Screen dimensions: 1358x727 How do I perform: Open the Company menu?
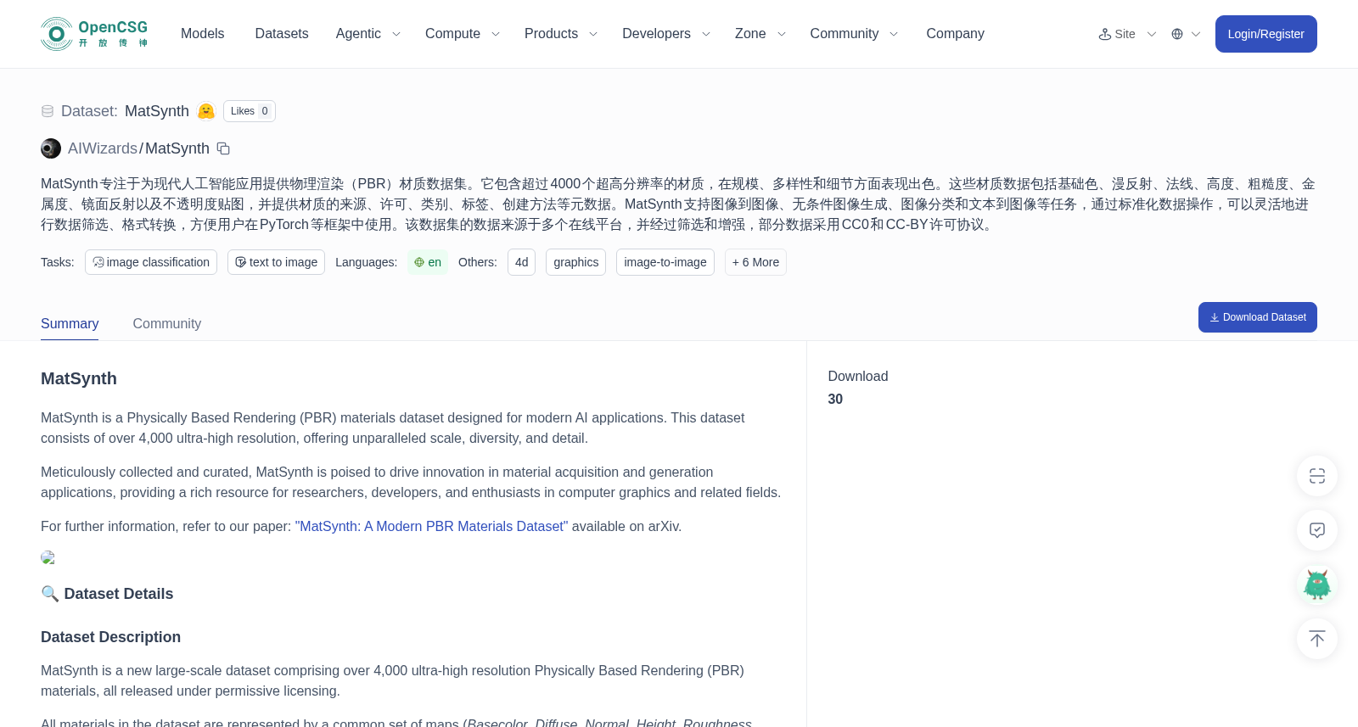click(955, 34)
